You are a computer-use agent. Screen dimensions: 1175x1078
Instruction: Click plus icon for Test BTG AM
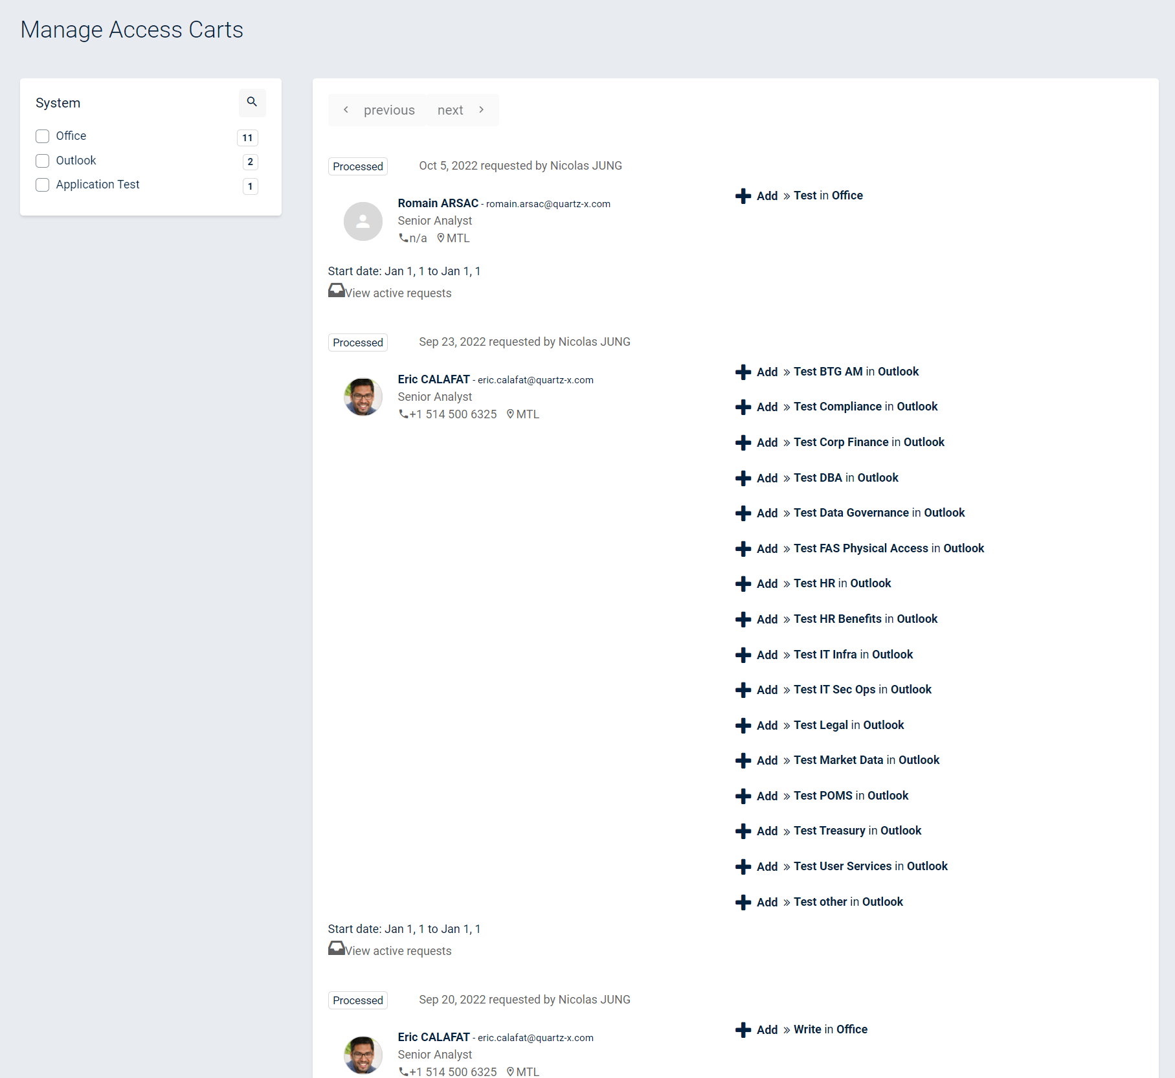pos(743,372)
